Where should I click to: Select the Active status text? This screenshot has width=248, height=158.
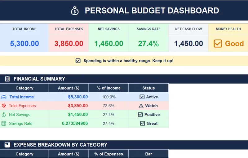pyautogui.click(x=152, y=97)
